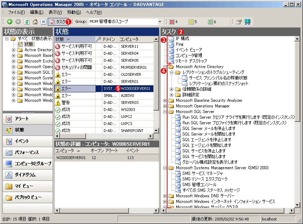Image resolution: width=303 pixels, height=224 pixels.
Task: Expand Microsoft Windows DNS サーバー task folder
Action: tap(165, 196)
